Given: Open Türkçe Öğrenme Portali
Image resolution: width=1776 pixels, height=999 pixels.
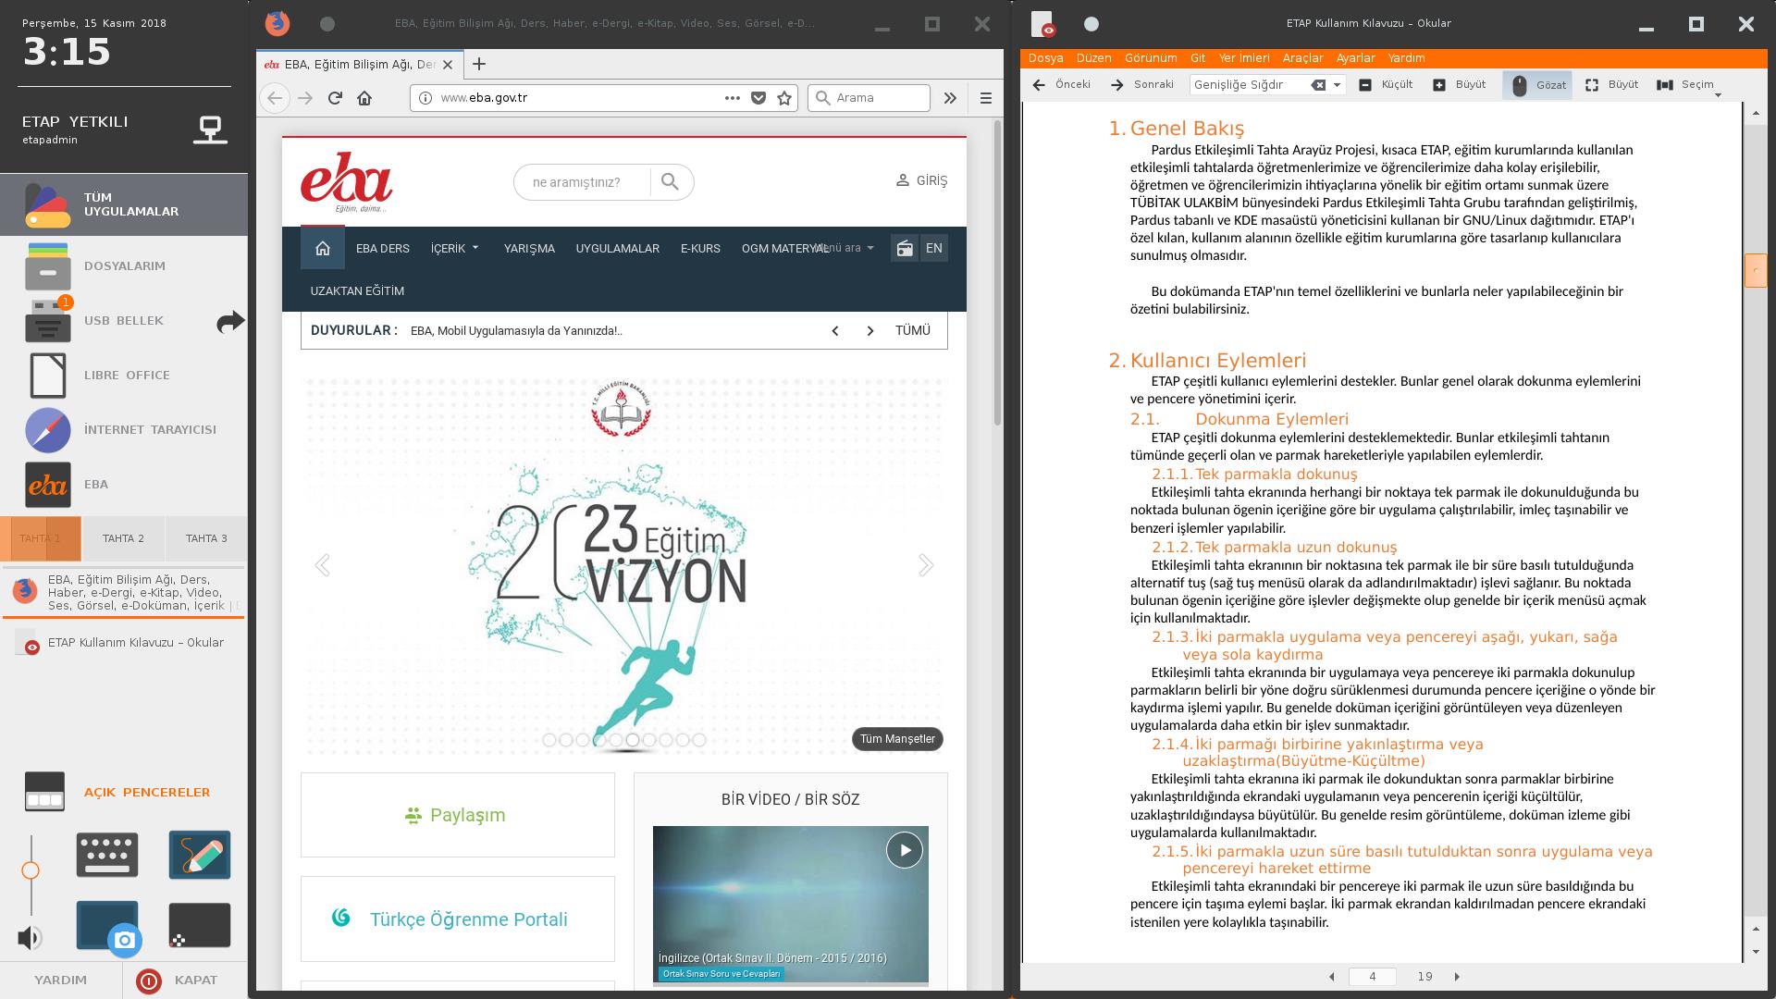Looking at the screenshot, I should [x=458, y=919].
